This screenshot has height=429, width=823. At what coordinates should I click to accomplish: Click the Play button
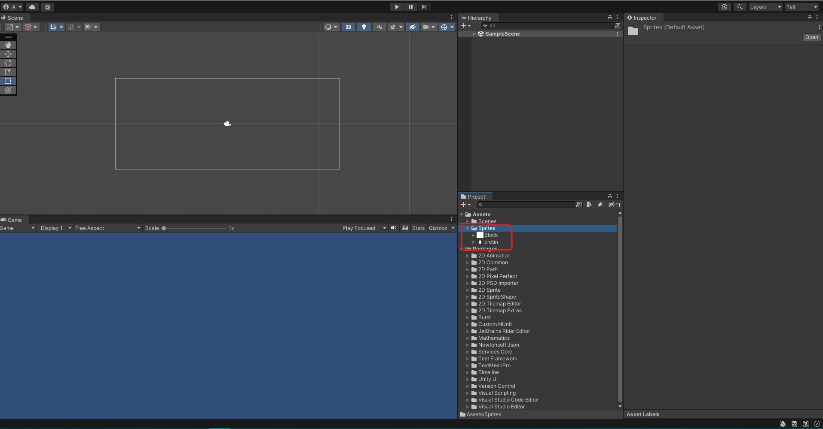point(397,7)
